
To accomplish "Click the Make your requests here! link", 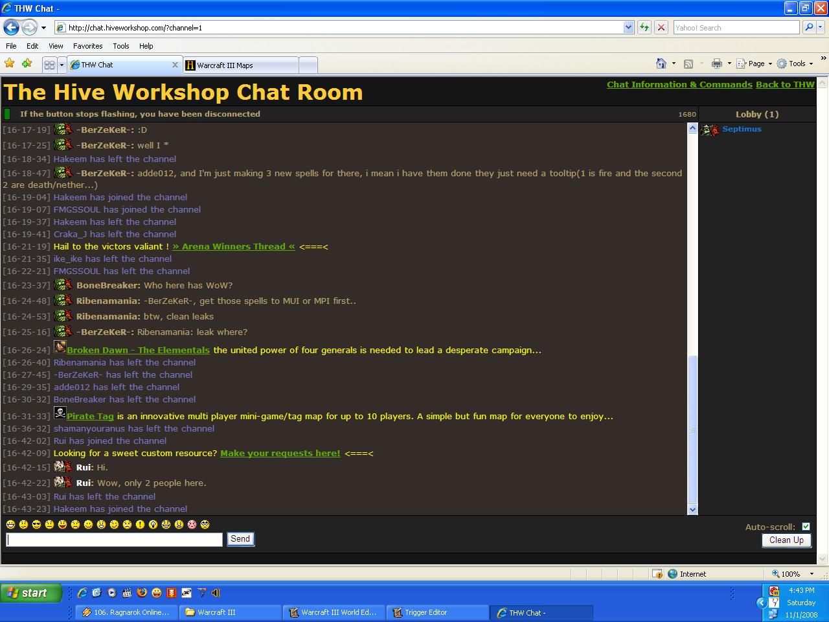I will coord(280,453).
